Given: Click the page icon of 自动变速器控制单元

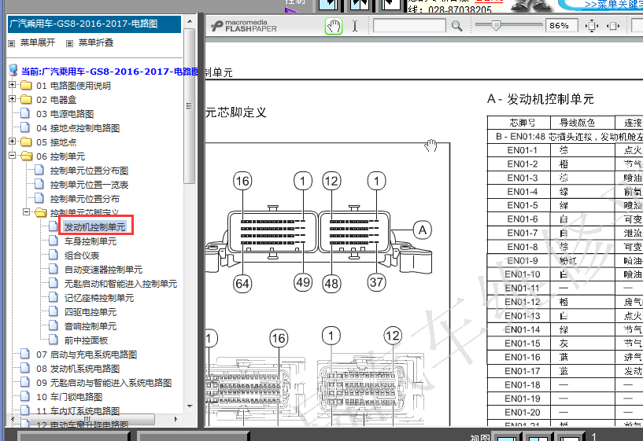Looking at the screenshot, I should [54, 270].
